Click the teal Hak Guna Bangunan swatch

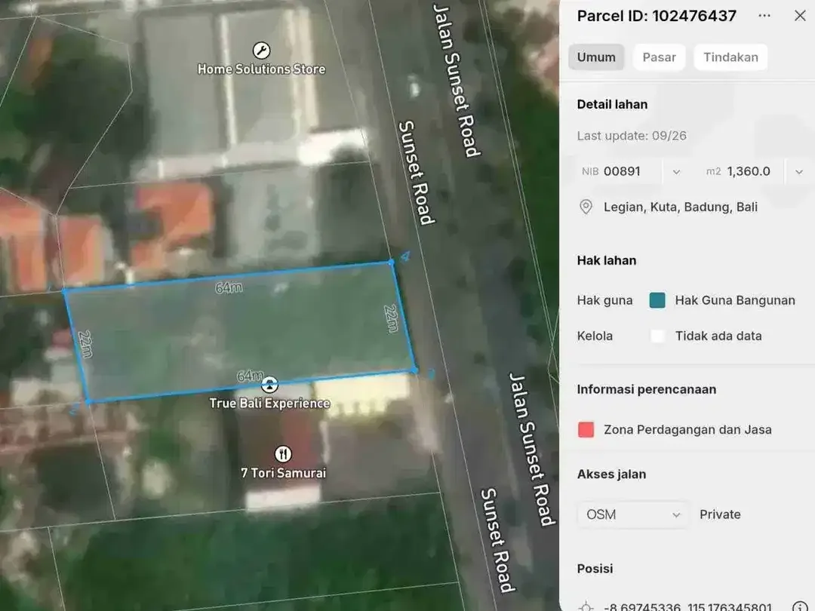point(657,300)
